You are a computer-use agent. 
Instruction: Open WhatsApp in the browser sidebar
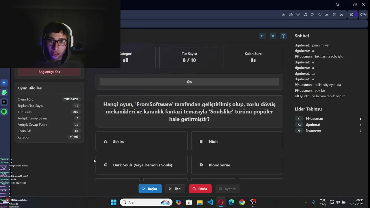click(4, 92)
